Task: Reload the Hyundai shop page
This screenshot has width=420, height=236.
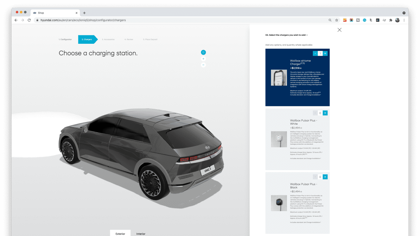Action: click(x=29, y=20)
